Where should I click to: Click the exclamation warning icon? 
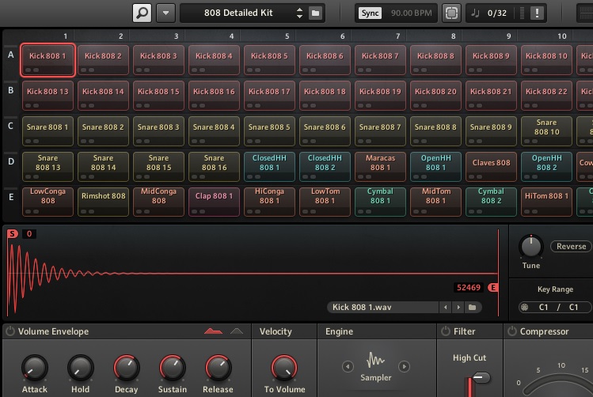pyautogui.click(x=537, y=13)
